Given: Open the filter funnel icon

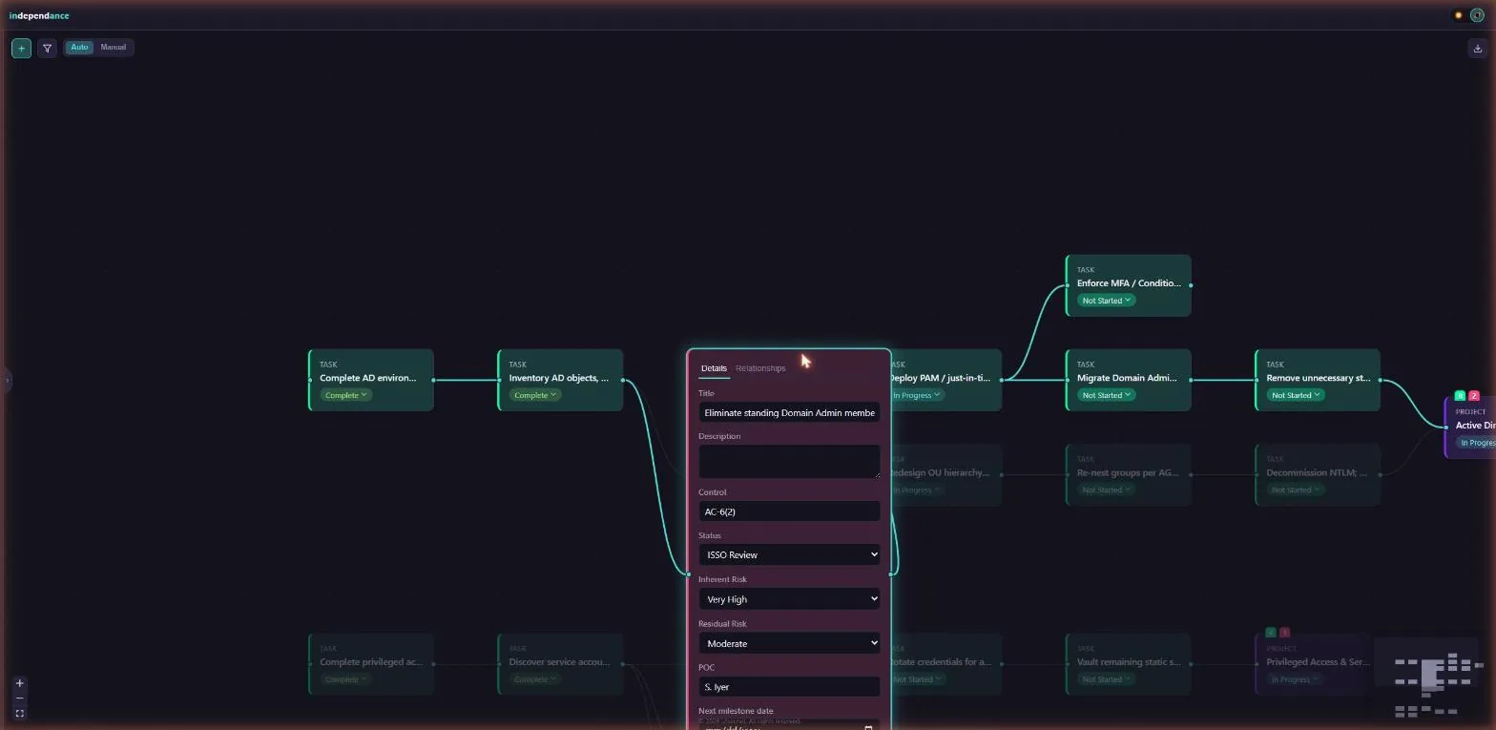Looking at the screenshot, I should (48, 48).
